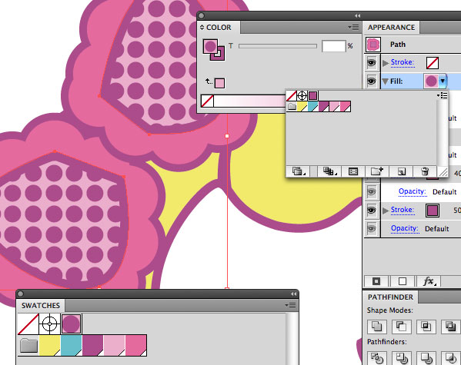
Task: Switch to the PATHFINDER tab
Action: [390, 297]
